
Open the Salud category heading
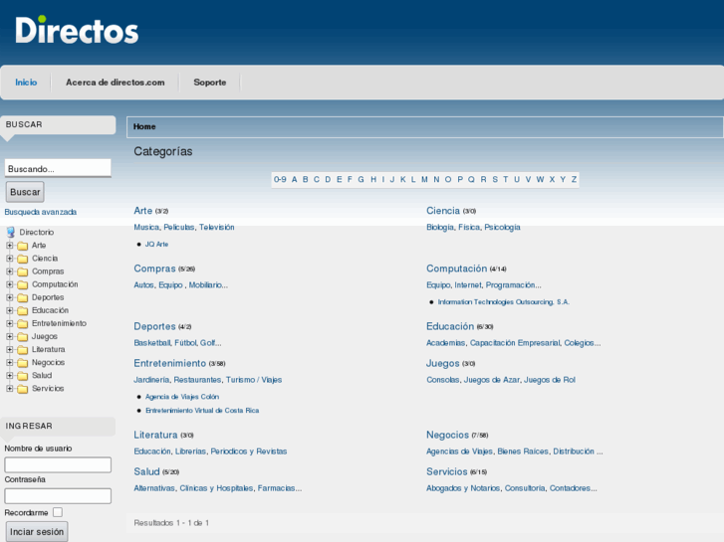coord(146,471)
